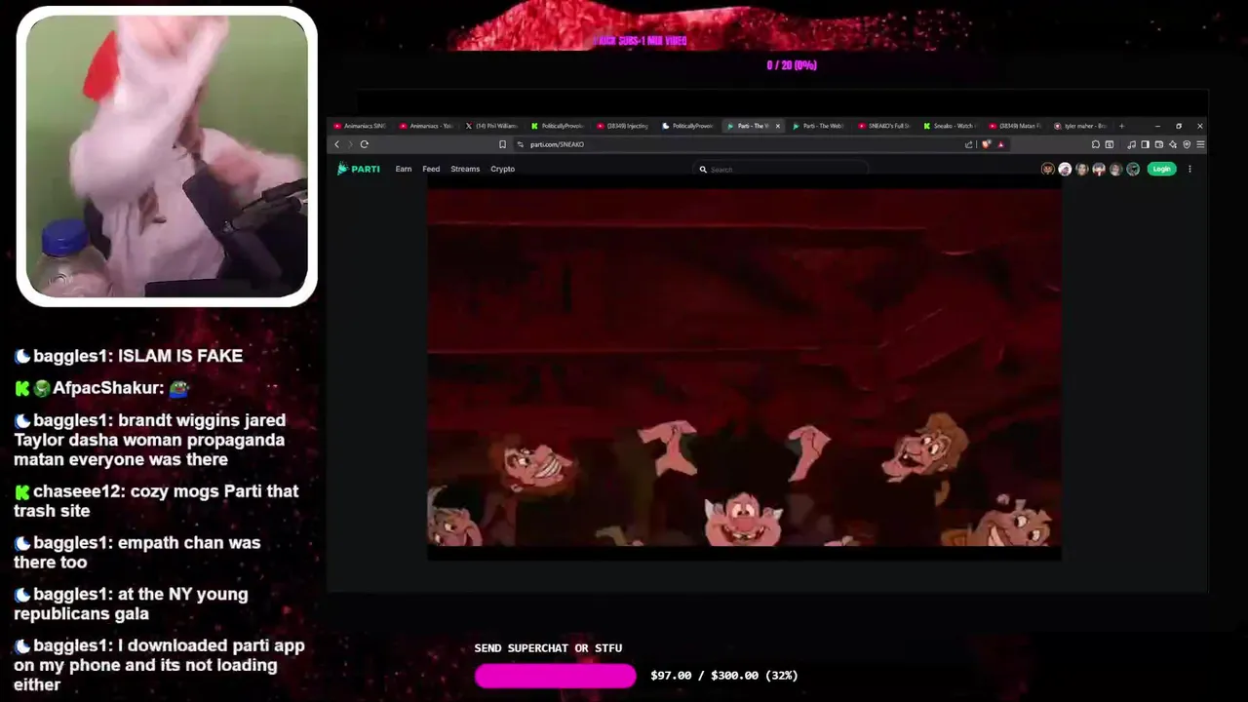Click chaseee12's chat message about cozy
Image resolution: width=1248 pixels, height=702 pixels.
156,501
